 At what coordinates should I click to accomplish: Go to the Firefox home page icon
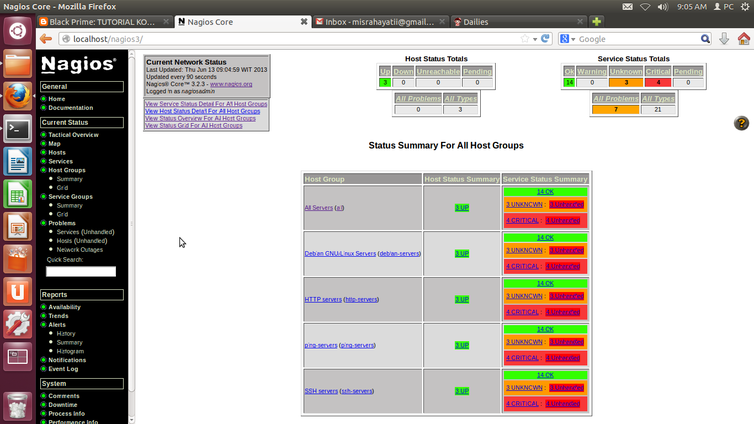[x=744, y=39]
